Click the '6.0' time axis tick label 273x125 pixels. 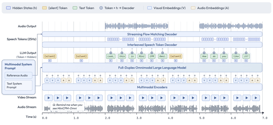[x=234, y=118]
